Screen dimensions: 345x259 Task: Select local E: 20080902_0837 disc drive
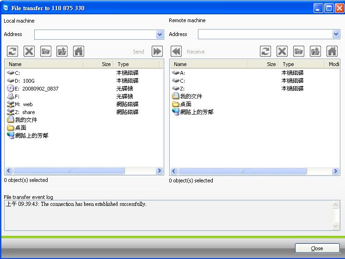point(33,89)
